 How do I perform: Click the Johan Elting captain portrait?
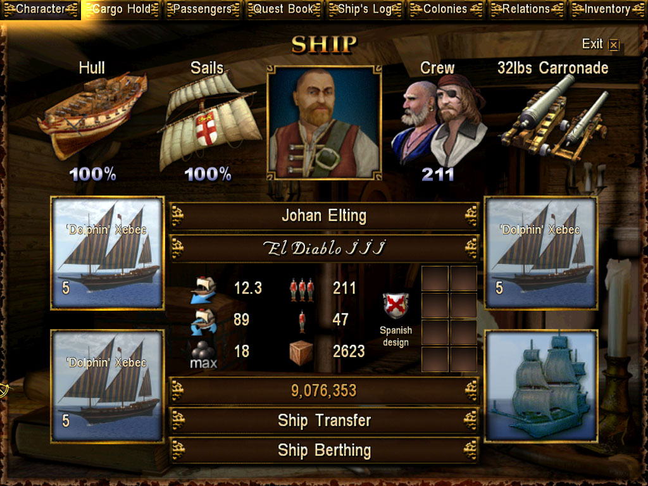pyautogui.click(x=324, y=123)
